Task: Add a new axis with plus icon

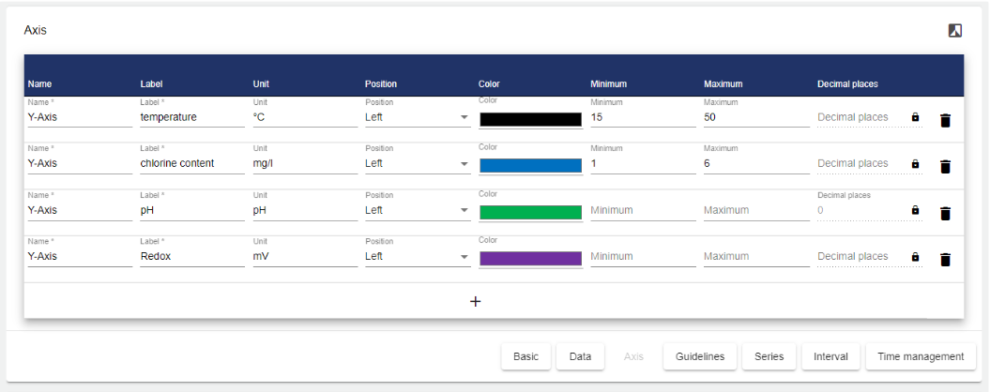Action: click(x=475, y=301)
